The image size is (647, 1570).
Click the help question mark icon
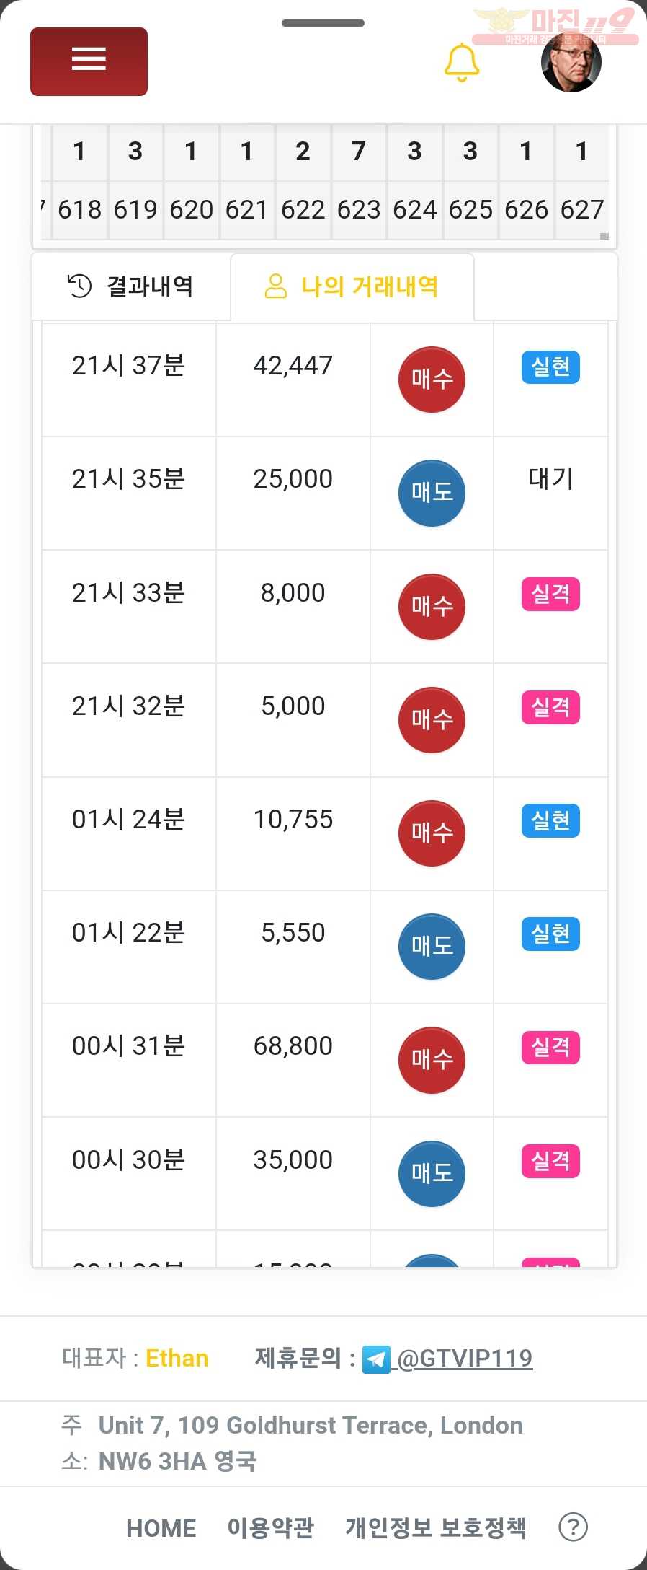(574, 1527)
